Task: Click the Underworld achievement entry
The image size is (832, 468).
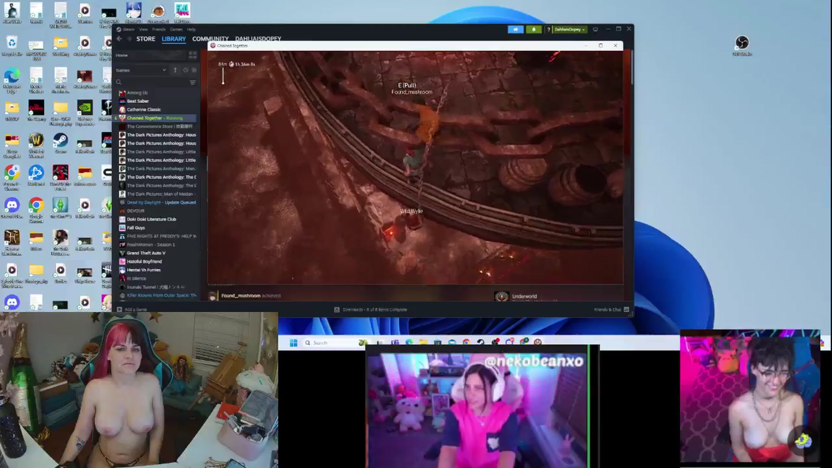Action: [524, 296]
